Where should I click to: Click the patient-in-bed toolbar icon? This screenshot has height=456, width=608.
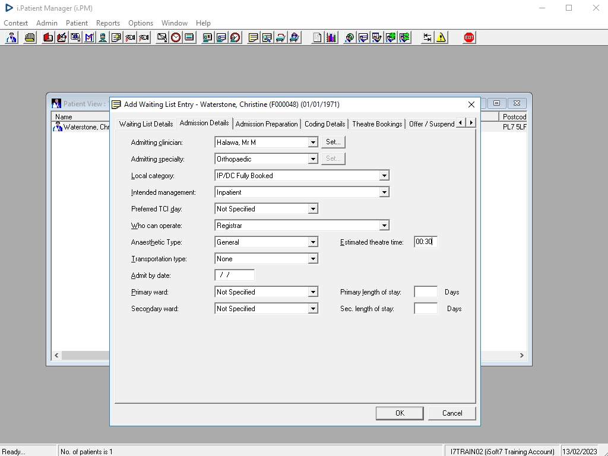tap(294, 37)
